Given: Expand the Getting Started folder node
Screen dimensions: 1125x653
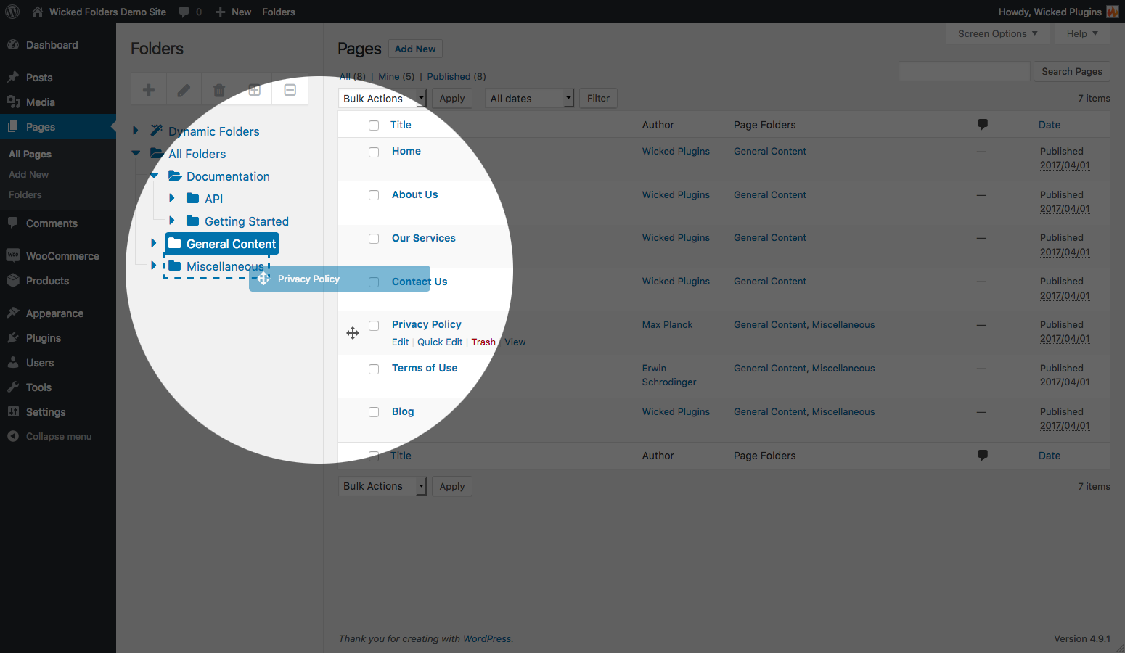Looking at the screenshot, I should [172, 221].
